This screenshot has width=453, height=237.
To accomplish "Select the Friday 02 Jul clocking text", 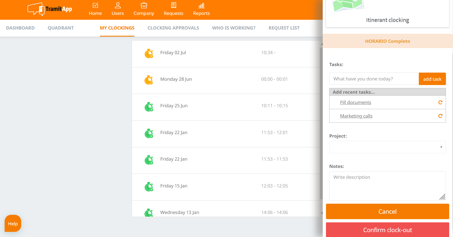I will [173, 53].
